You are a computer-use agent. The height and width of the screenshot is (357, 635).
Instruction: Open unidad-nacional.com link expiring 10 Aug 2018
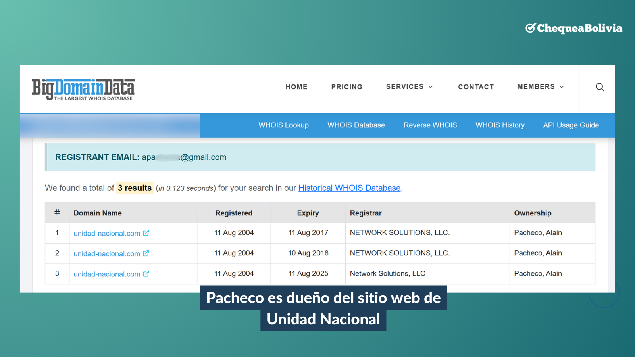107,253
